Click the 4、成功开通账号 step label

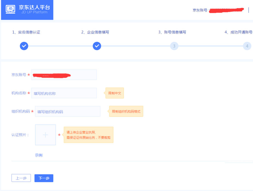[x=238, y=32]
